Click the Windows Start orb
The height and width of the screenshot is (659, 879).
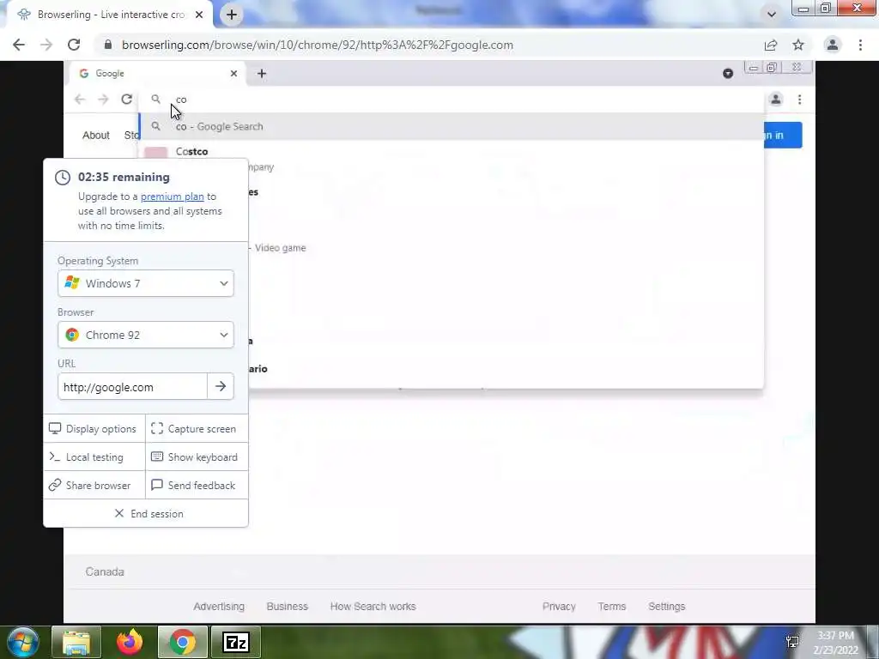point(23,642)
